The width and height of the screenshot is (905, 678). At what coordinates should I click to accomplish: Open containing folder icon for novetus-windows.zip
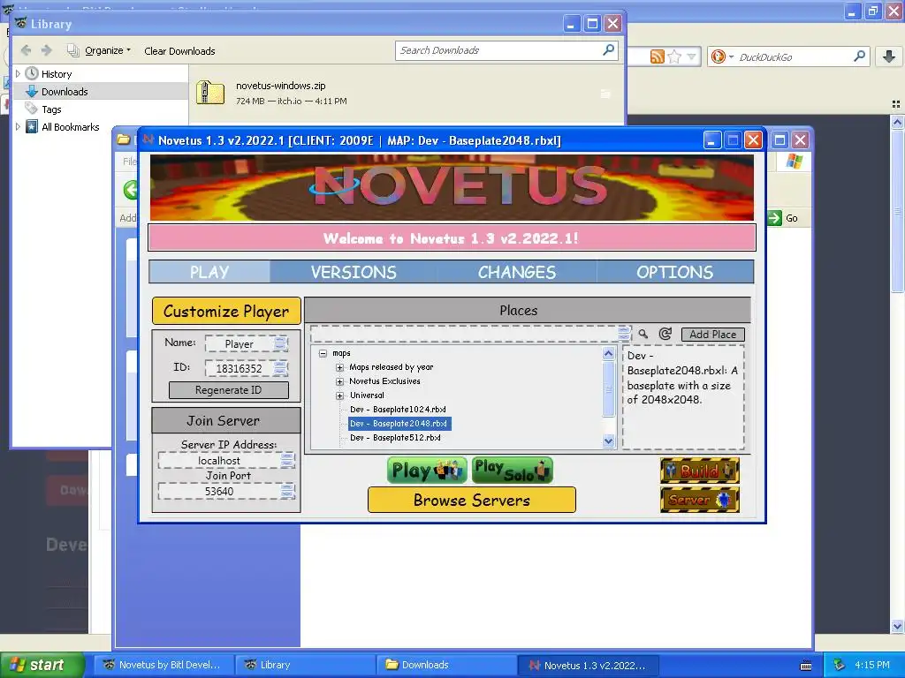tap(605, 94)
